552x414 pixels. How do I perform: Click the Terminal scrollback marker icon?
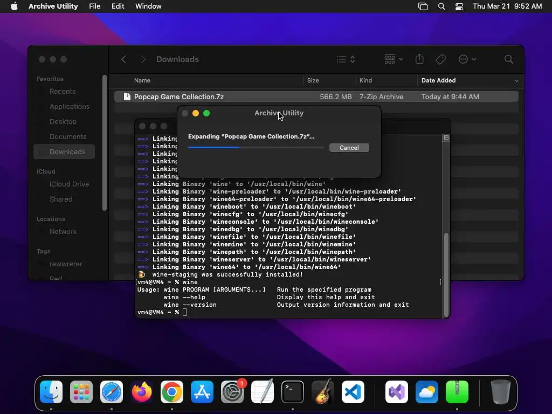pos(446,137)
